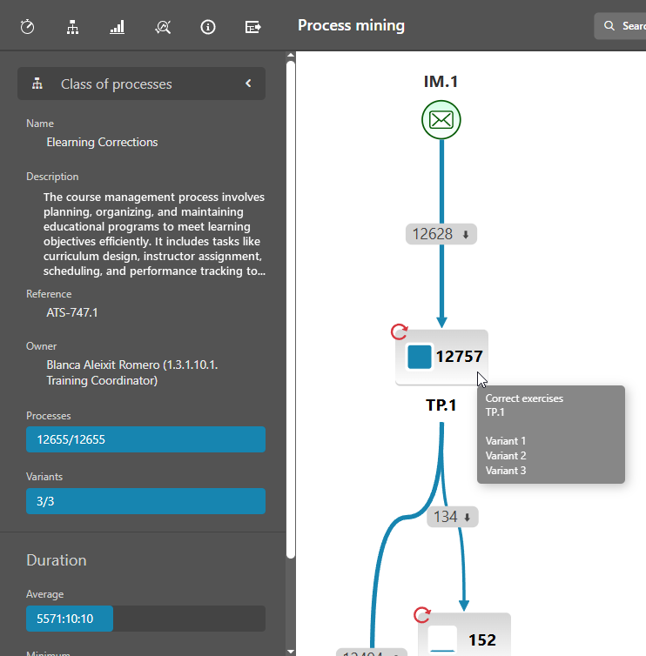Open the timer/duration view icon
This screenshot has height=656, width=646.
pos(27,27)
